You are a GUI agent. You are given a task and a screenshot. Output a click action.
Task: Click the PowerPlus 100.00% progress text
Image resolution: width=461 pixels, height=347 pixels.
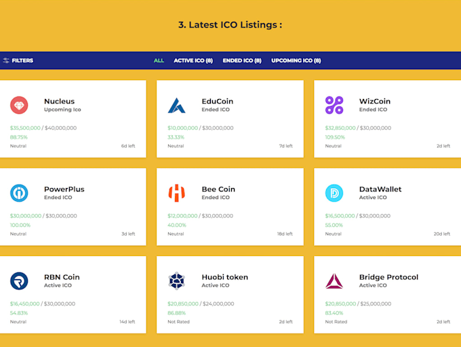pyautogui.click(x=20, y=225)
